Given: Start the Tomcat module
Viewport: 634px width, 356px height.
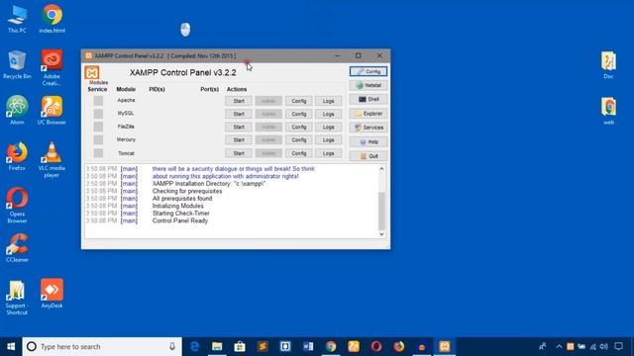Looking at the screenshot, I should click(x=239, y=153).
